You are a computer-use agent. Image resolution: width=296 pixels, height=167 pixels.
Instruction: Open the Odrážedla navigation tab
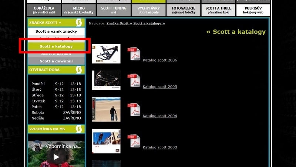[44, 10]
